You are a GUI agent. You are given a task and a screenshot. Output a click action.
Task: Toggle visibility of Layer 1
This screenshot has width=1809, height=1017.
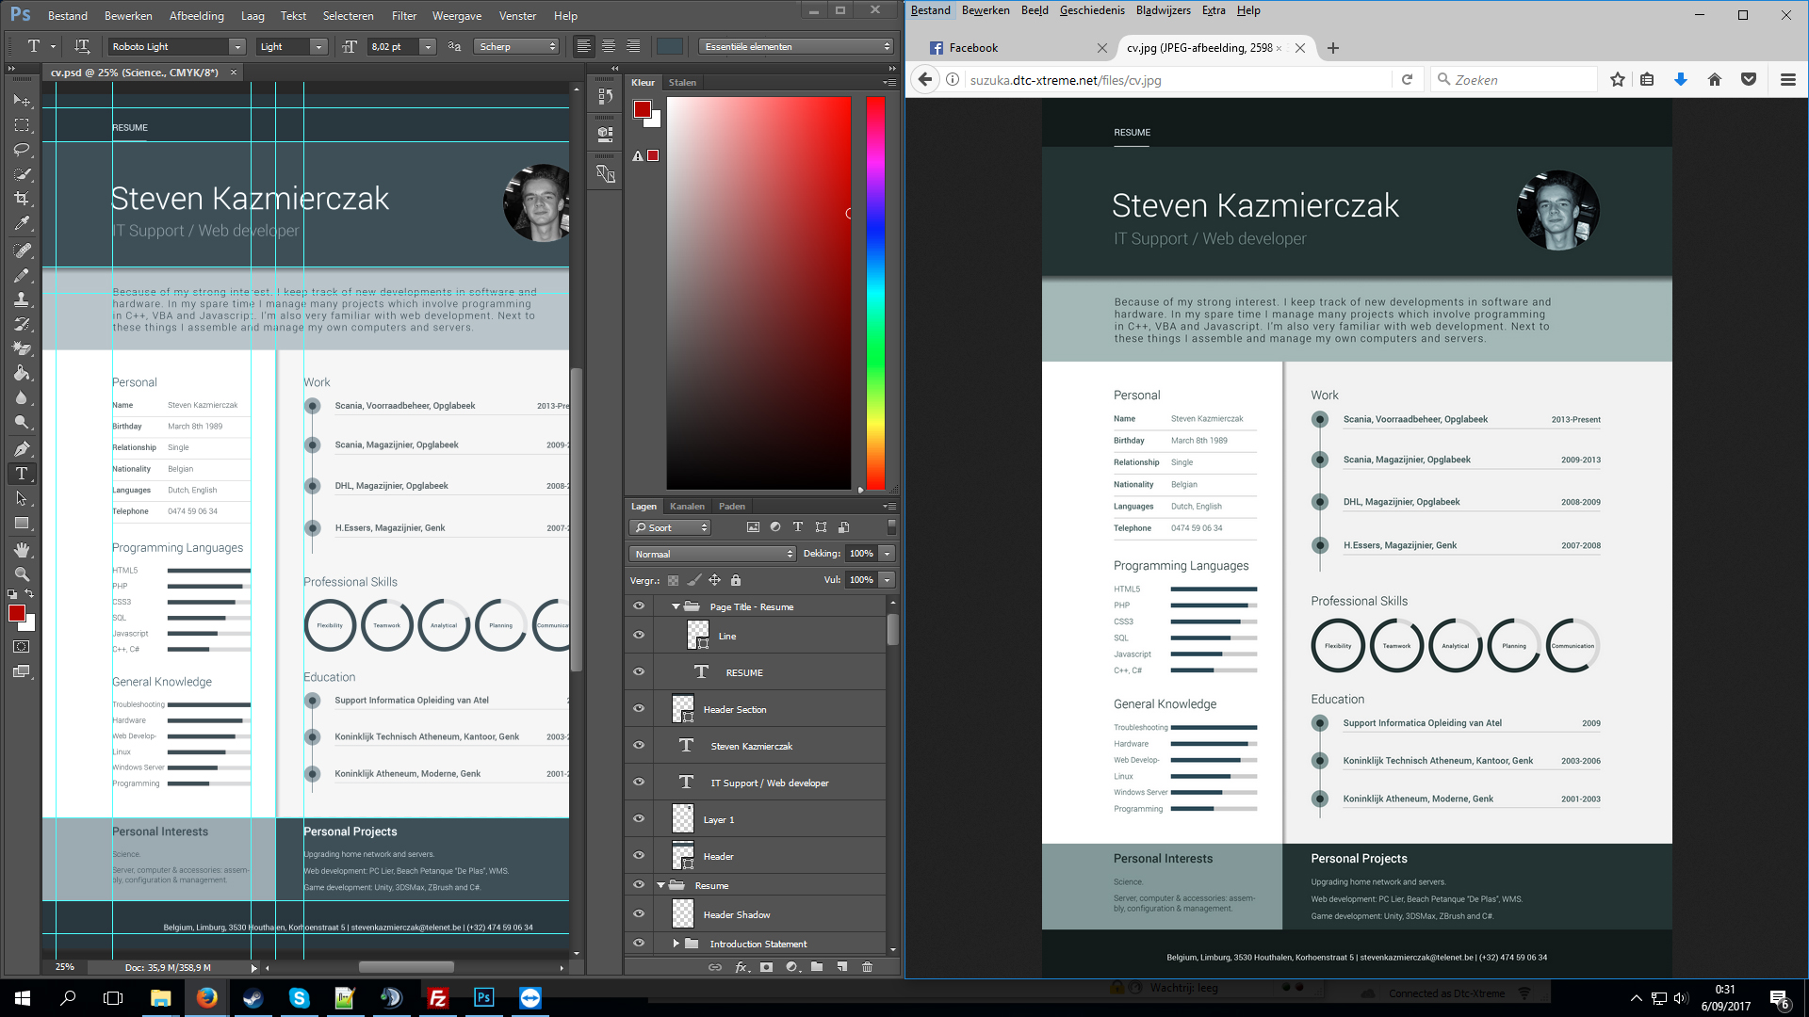639,819
